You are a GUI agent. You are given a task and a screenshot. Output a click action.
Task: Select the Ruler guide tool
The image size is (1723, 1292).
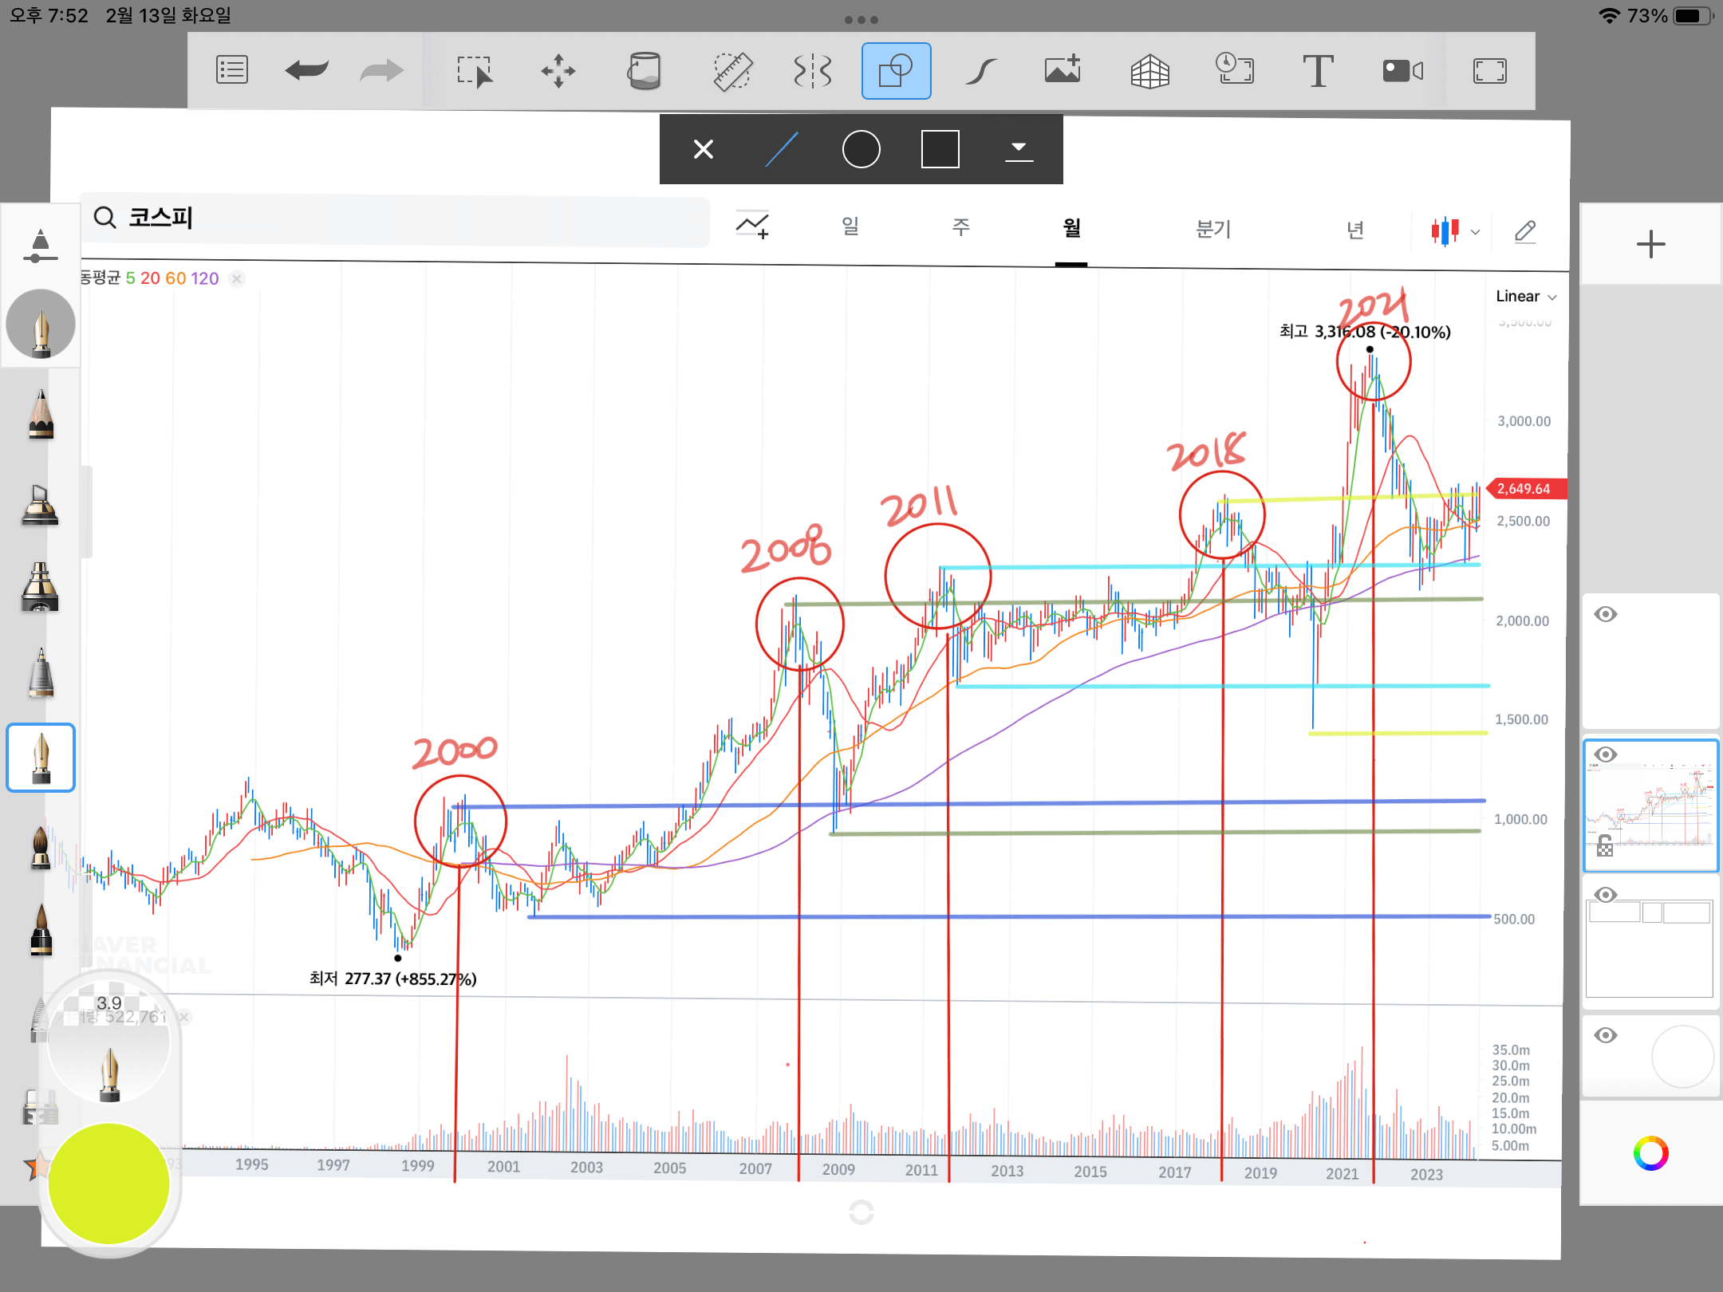coord(731,71)
